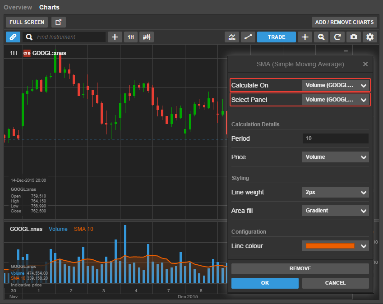Open chart settings gear icon
This screenshot has height=304, width=383.
pos(370,37)
